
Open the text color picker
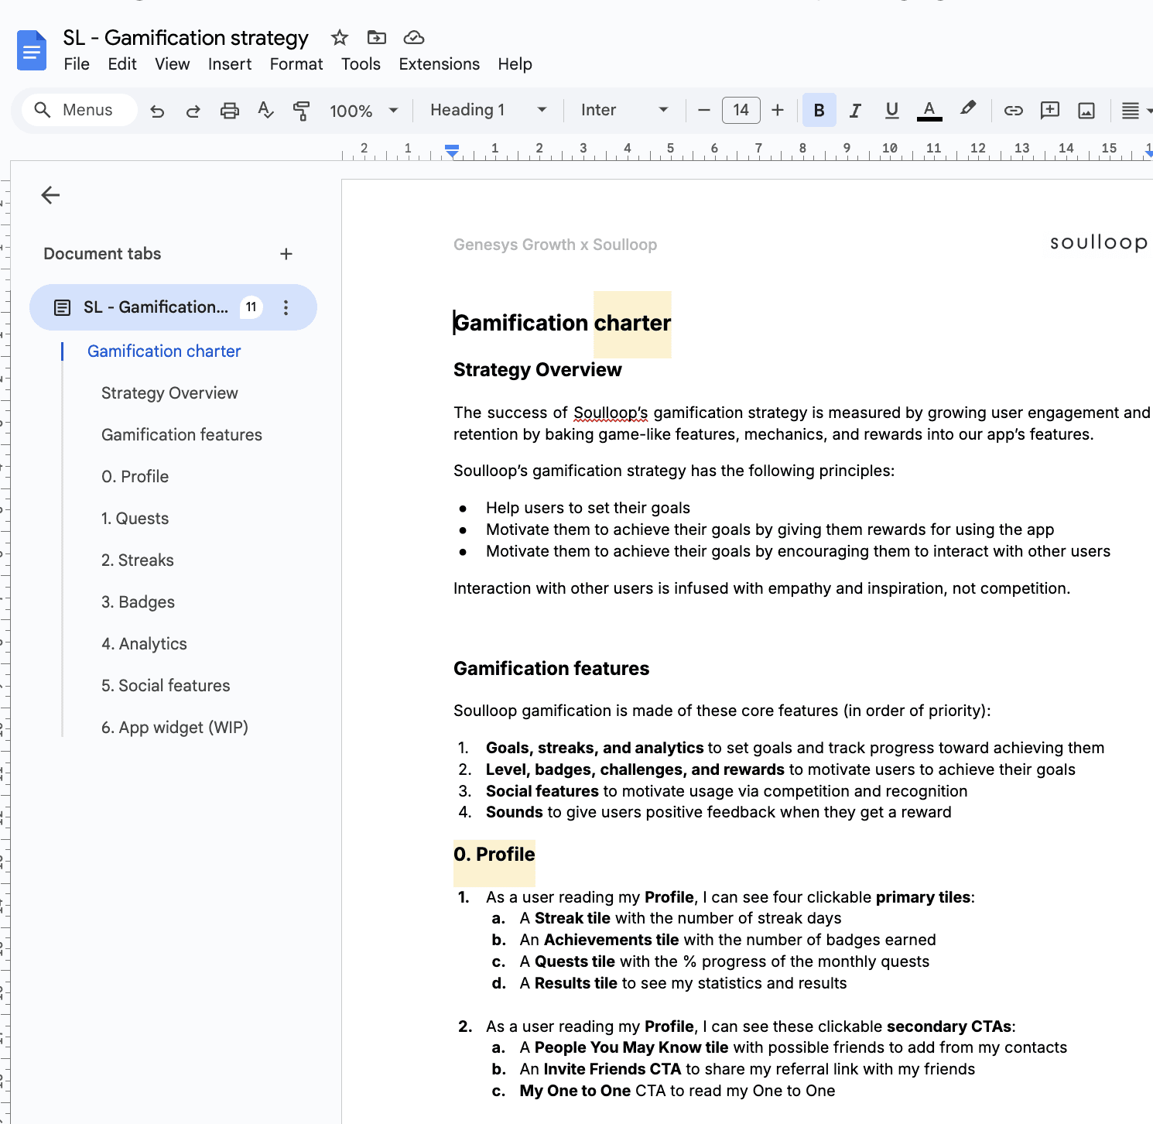(x=929, y=110)
